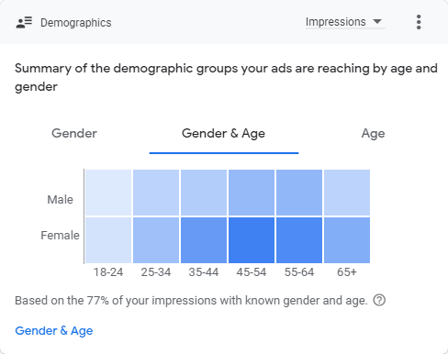
Task: Switch to the Age tab
Action: tap(373, 134)
